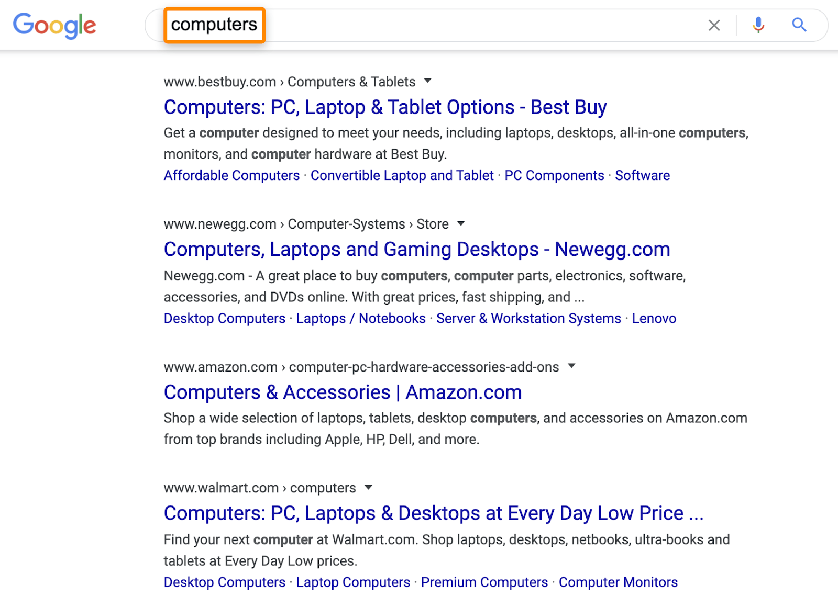
Task: Expand the amazon.com result options arrow
Action: tap(571, 366)
